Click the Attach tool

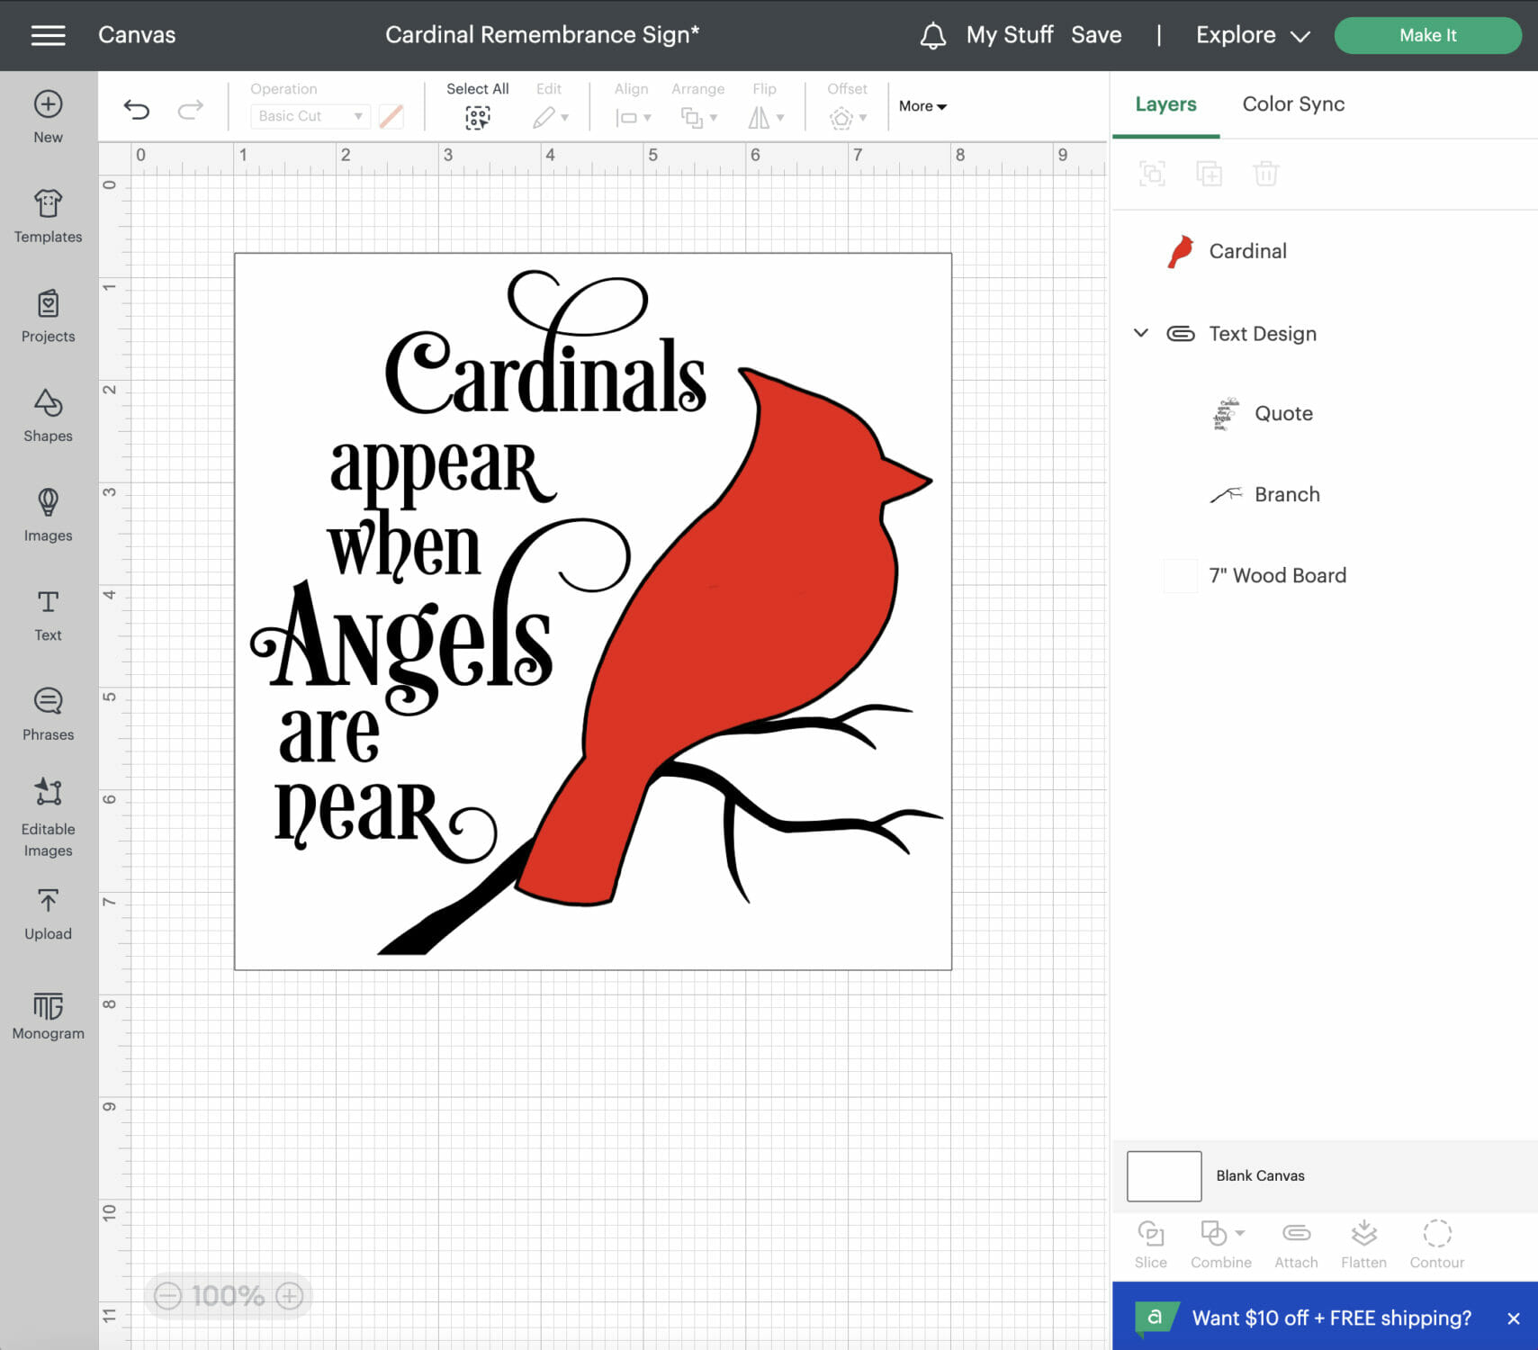coord(1296,1245)
